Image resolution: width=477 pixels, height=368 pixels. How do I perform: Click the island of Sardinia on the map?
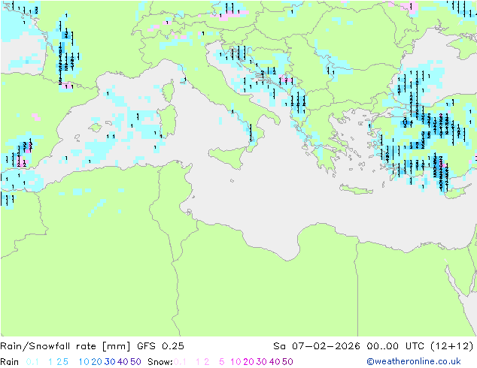(167, 121)
